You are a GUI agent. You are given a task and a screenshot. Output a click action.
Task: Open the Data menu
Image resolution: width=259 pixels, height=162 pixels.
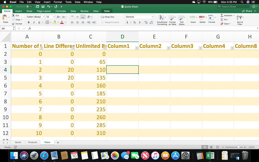[x=77, y=2]
